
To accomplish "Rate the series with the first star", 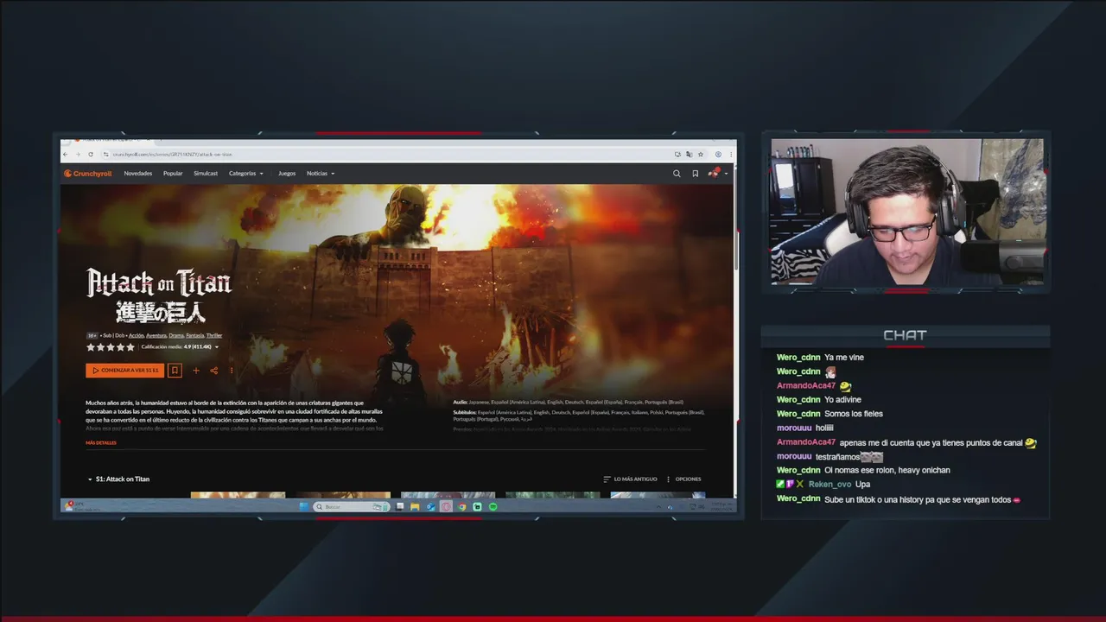I will [x=91, y=347].
